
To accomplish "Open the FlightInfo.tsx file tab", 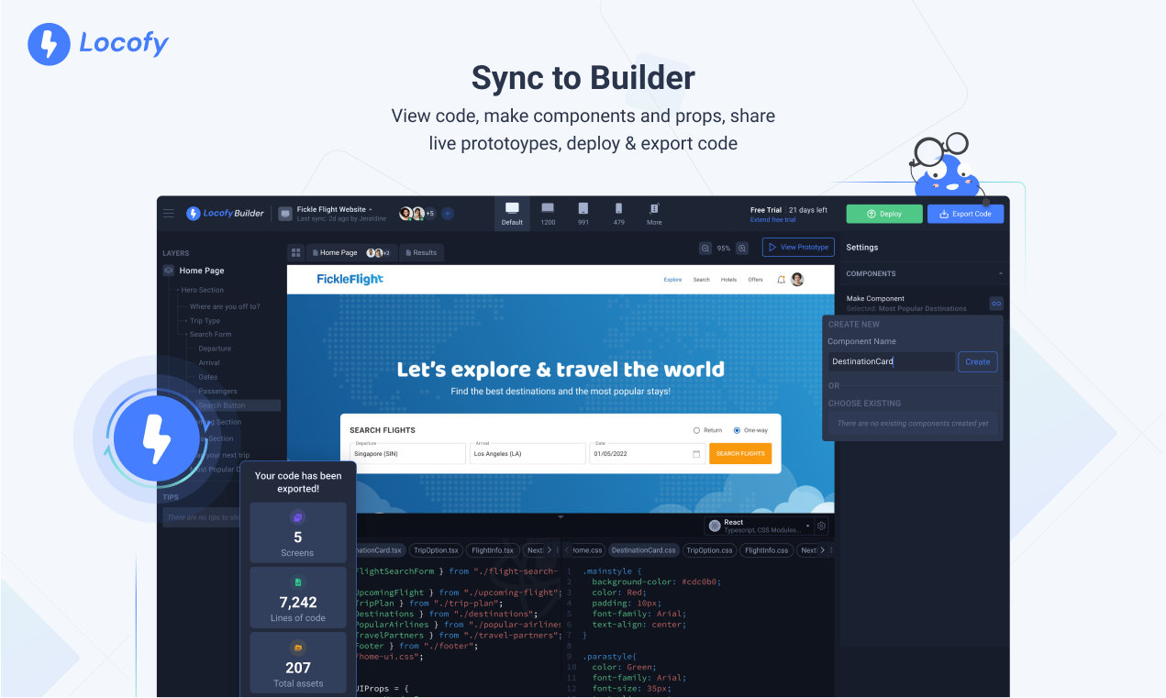I will [x=493, y=550].
